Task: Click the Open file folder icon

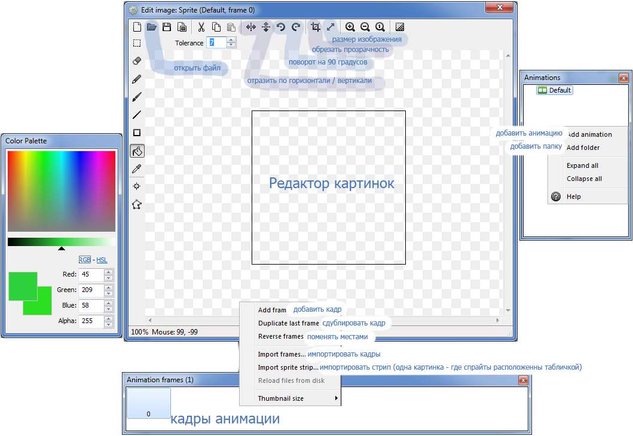Action: pyautogui.click(x=152, y=27)
